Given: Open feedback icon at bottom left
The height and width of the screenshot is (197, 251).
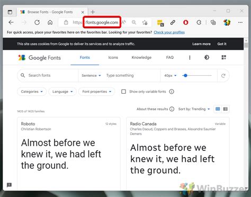Looking at the screenshot, I should (x=9, y=185).
